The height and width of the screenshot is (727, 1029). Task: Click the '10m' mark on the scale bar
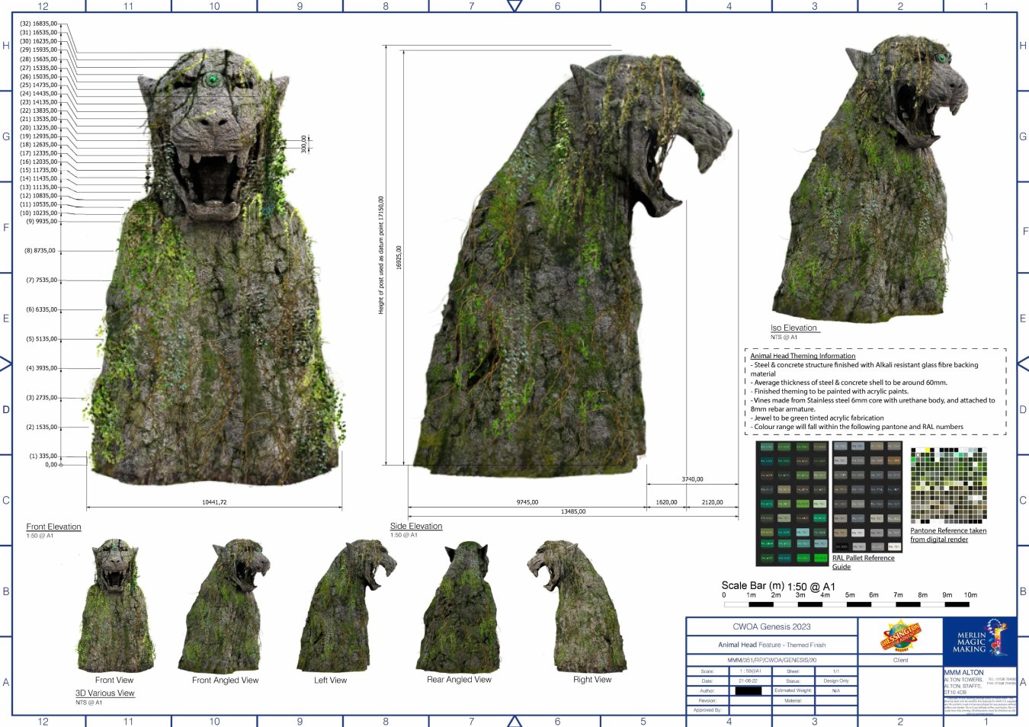coord(970,595)
